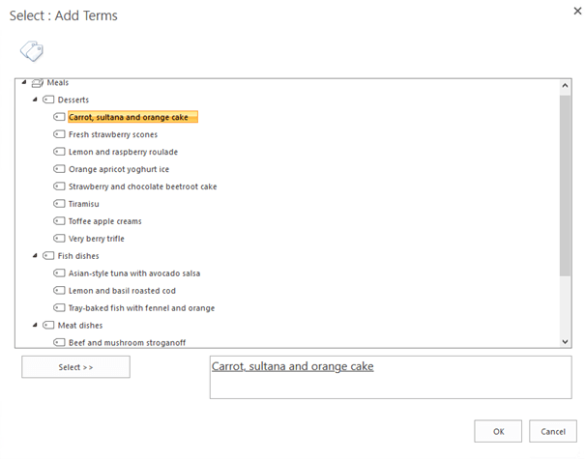Click the large tags icon below the title
Image resolution: width=585 pixels, height=459 pixels.
[x=32, y=51]
